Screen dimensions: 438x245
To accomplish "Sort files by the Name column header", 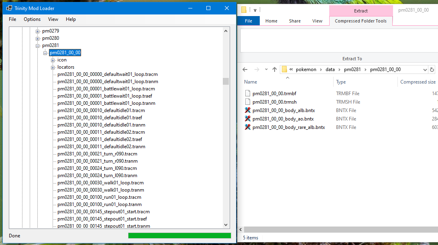I will point(251,82).
